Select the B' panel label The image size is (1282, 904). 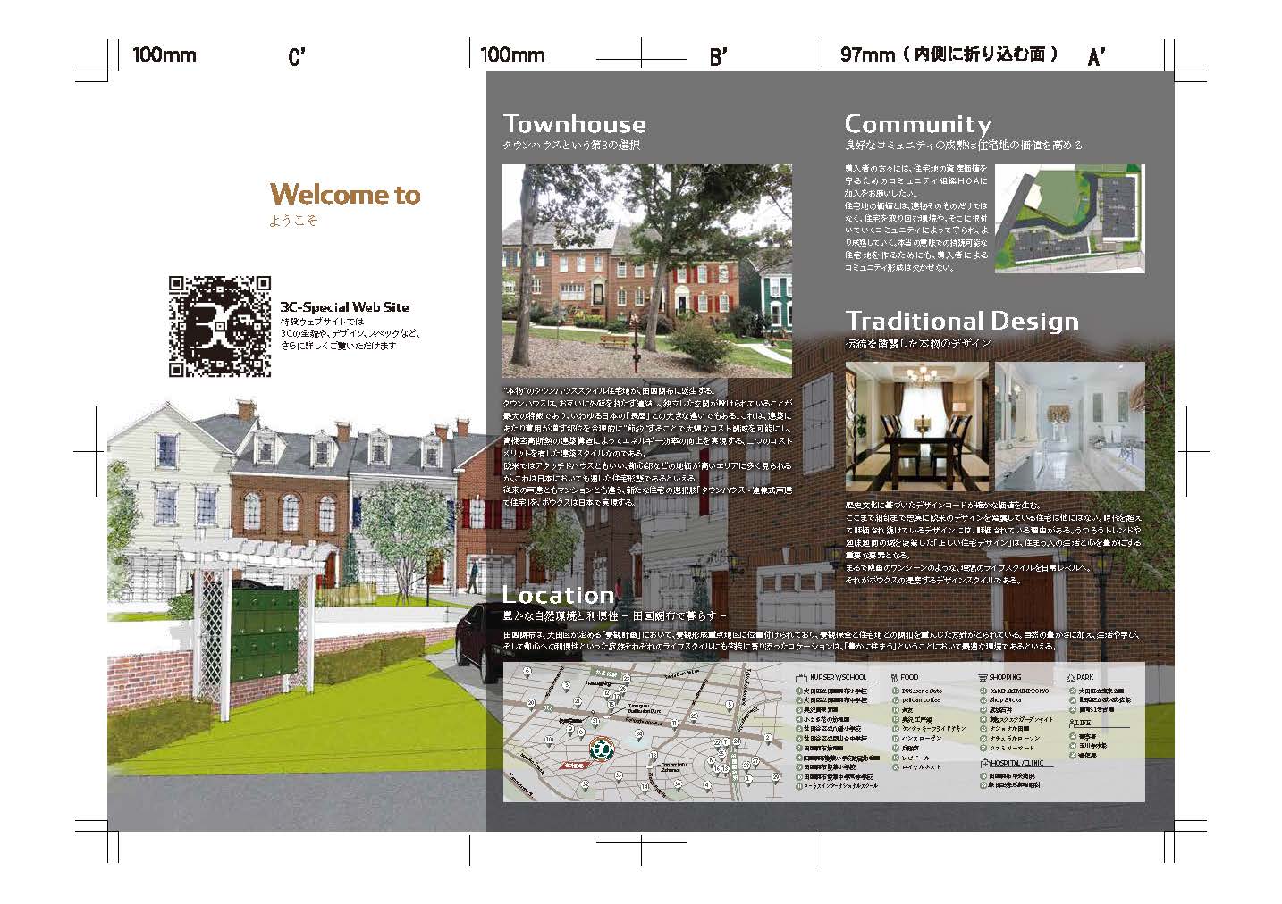(x=718, y=57)
